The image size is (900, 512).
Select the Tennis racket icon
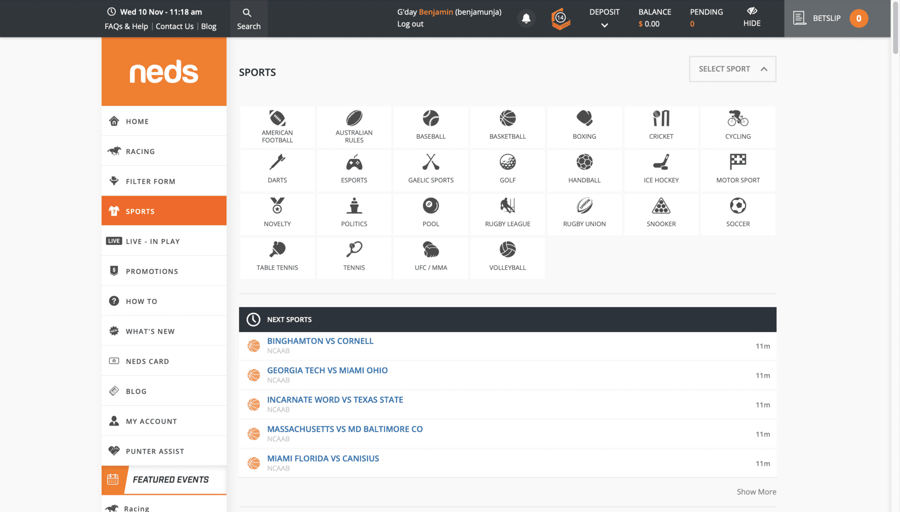pos(354,249)
